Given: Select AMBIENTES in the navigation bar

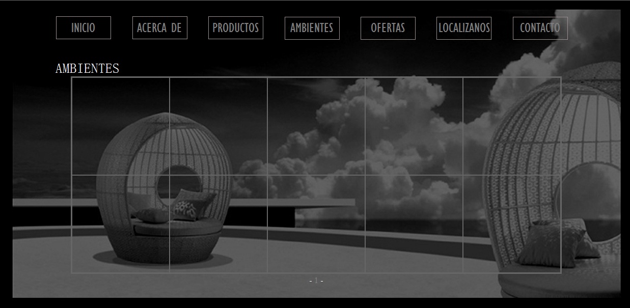Looking at the screenshot, I should tap(312, 28).
